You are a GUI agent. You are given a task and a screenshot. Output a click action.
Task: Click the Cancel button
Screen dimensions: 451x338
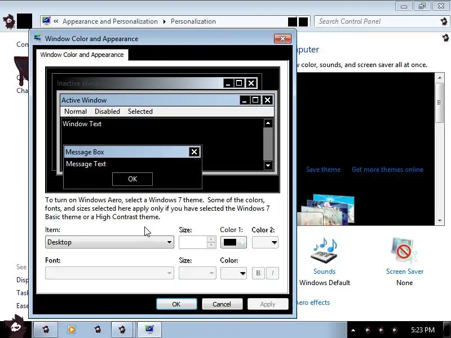tap(222, 304)
